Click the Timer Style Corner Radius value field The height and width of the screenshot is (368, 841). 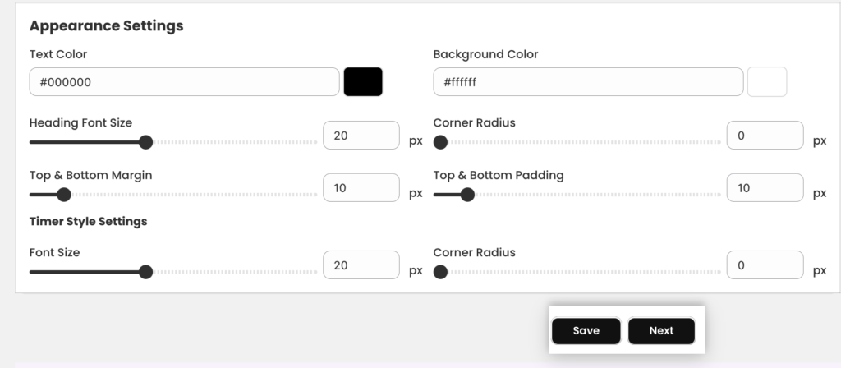coord(765,265)
